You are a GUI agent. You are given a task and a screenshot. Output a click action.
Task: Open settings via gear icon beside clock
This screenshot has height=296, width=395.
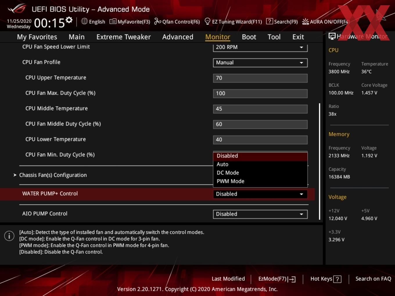coord(69,20)
